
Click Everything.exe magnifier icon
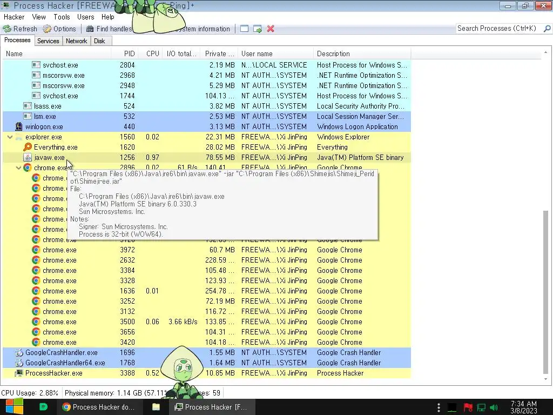[28, 147]
